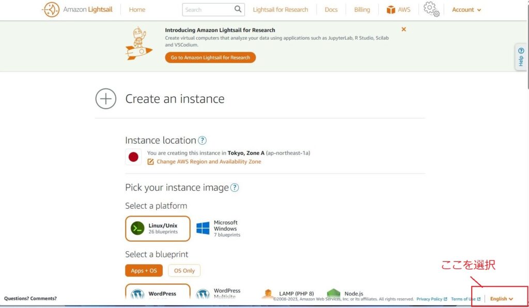Open Lightsail for Research in navigation
The width and height of the screenshot is (529, 308).
pyautogui.click(x=281, y=10)
